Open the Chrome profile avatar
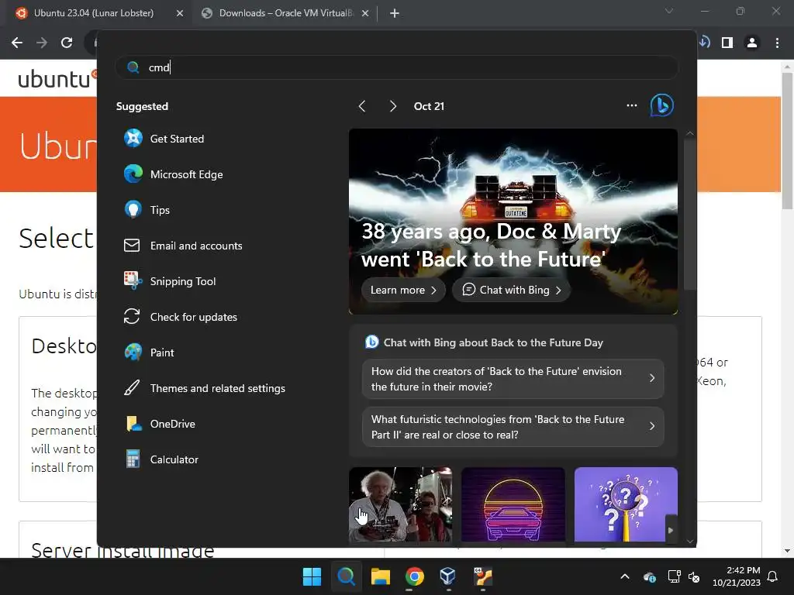Image resolution: width=794 pixels, height=595 pixels. [x=752, y=43]
